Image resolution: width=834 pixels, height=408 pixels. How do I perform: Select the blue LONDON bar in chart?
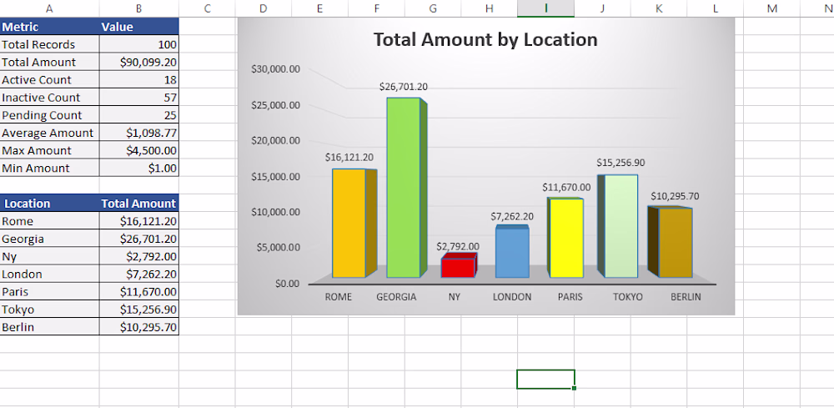(512, 252)
